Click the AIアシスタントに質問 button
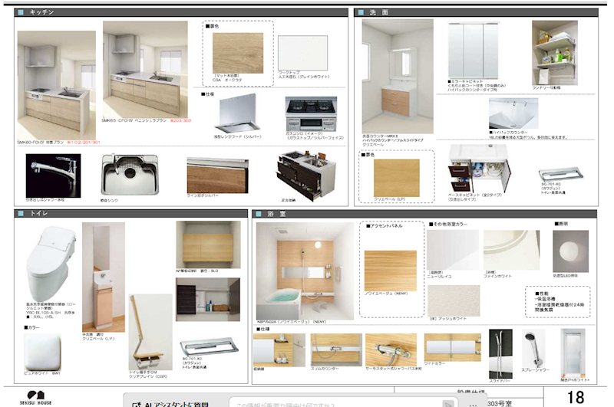The height and width of the screenshot is (407, 614). (170, 405)
